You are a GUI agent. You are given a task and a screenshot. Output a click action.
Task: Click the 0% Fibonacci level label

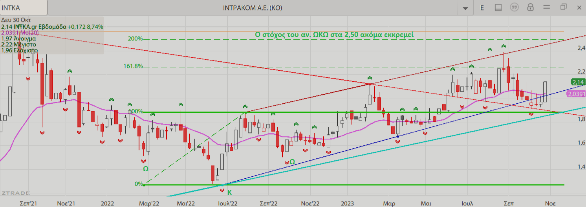[139, 184]
